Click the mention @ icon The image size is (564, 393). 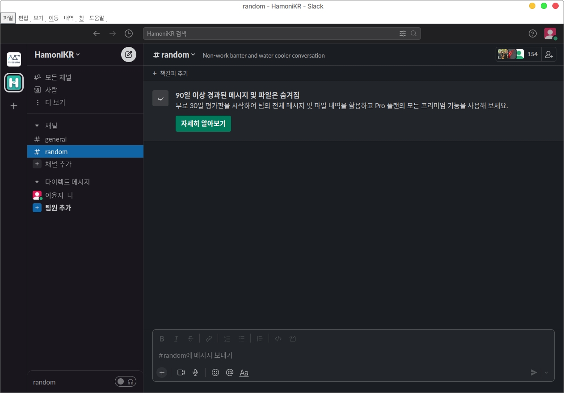(230, 372)
